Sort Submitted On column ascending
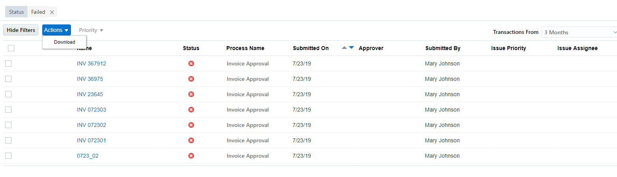 point(344,48)
